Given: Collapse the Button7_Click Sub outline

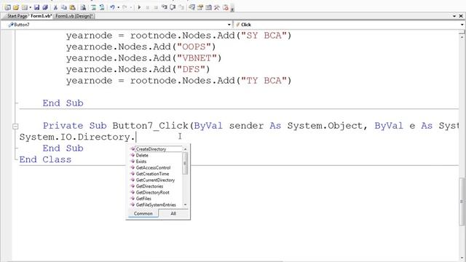Looking at the screenshot, I should tap(15, 126).
